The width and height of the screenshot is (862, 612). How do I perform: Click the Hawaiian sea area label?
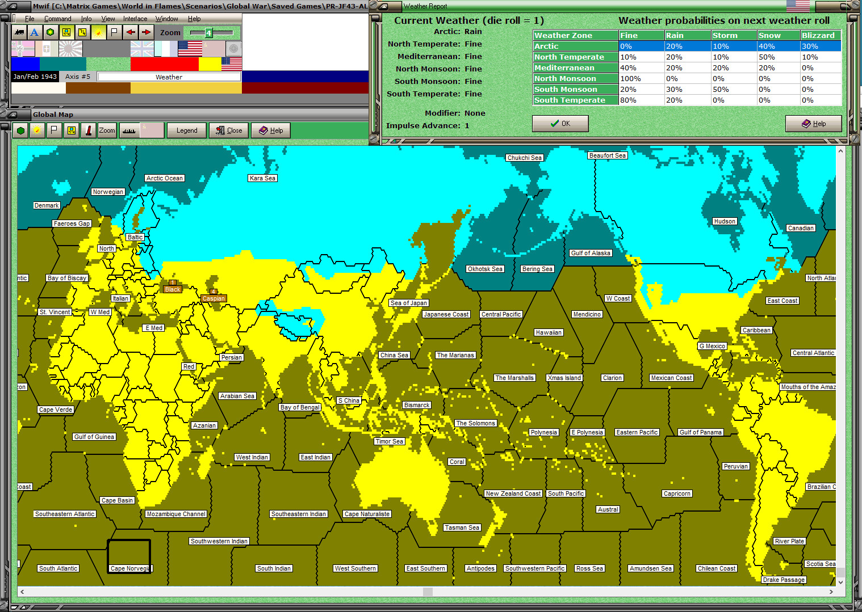(x=549, y=332)
